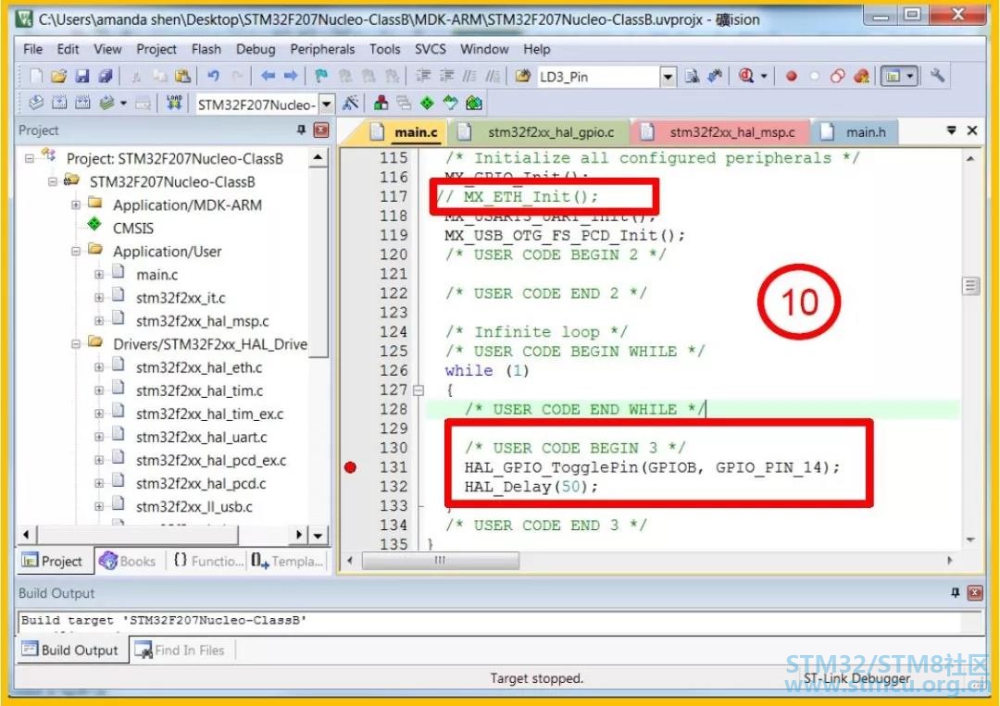Navigate forwards with the right arrow
Viewport: 1000px width, 706px height.
point(291,77)
